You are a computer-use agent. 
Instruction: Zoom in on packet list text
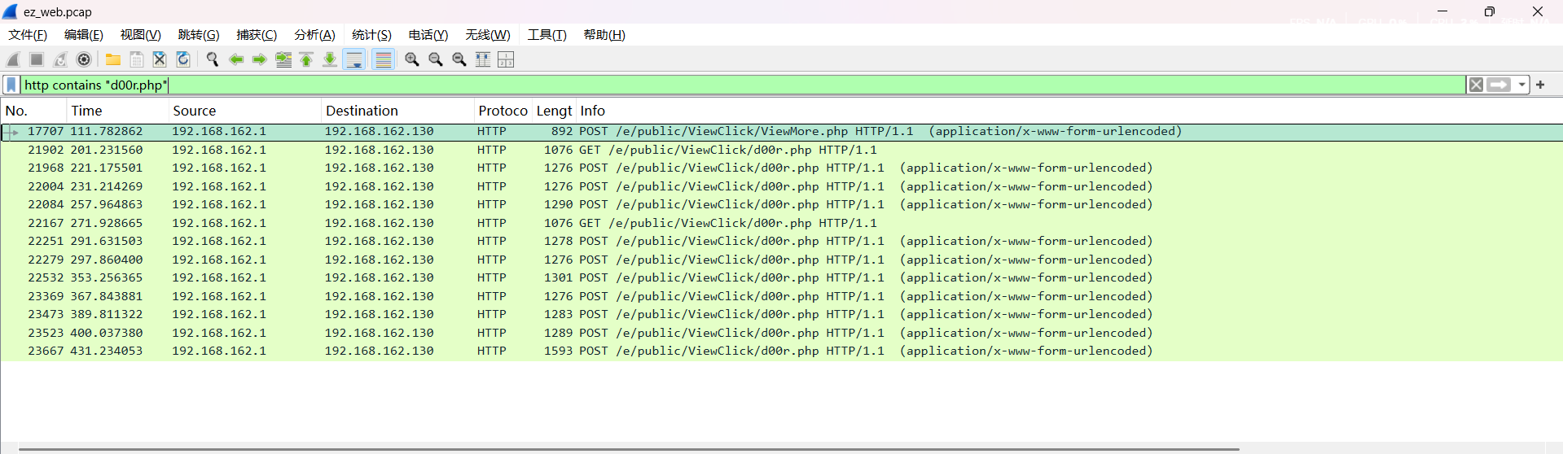[412, 59]
